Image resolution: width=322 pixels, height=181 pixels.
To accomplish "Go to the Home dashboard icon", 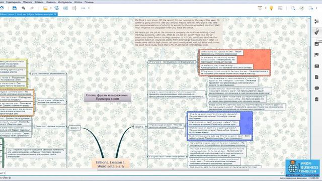I will [x=2, y=8].
